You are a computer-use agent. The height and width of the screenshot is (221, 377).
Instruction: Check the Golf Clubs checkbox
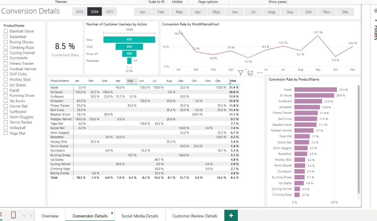pos(6,74)
